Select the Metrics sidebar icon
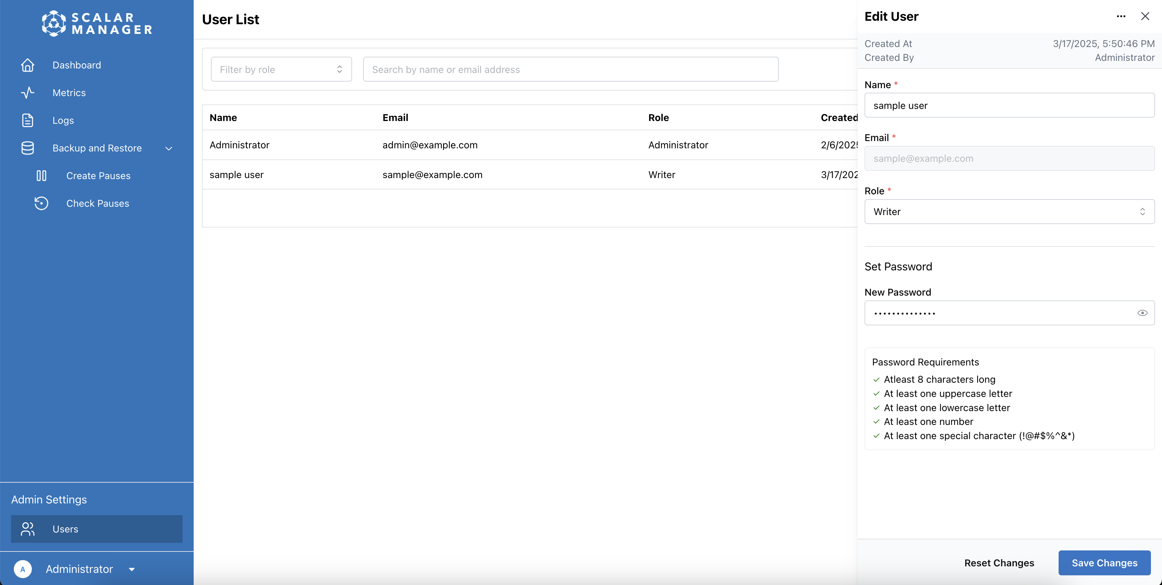This screenshot has width=1162, height=585. point(28,92)
